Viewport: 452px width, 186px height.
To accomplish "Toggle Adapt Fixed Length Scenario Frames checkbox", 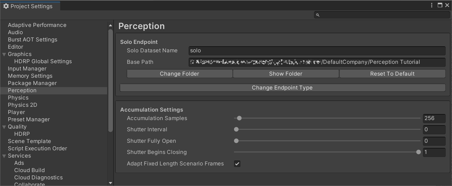I will tap(237, 164).
